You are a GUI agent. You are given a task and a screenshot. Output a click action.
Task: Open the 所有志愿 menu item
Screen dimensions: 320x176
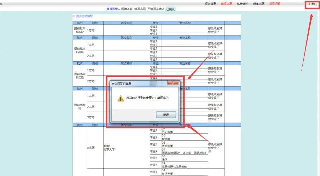click(x=259, y=4)
